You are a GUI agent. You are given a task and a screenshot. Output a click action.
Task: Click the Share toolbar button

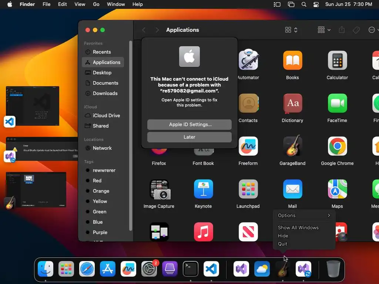[342, 30]
